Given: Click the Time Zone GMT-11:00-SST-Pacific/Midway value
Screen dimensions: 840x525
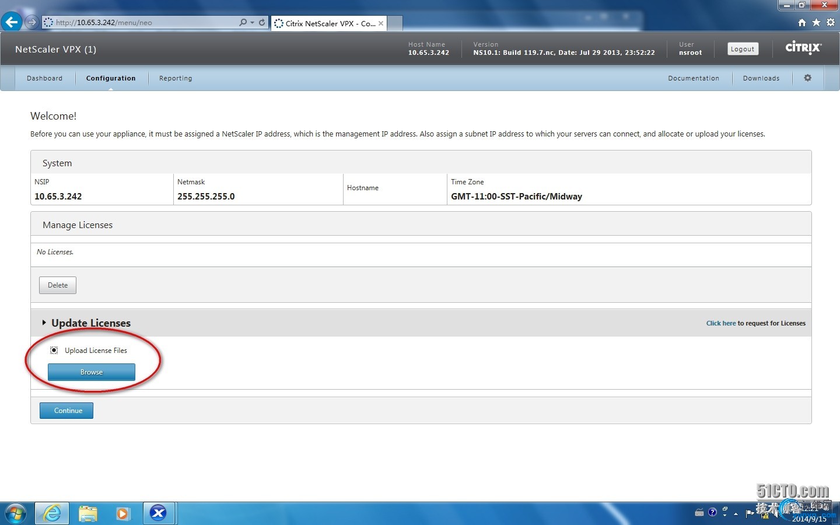Looking at the screenshot, I should [x=516, y=197].
